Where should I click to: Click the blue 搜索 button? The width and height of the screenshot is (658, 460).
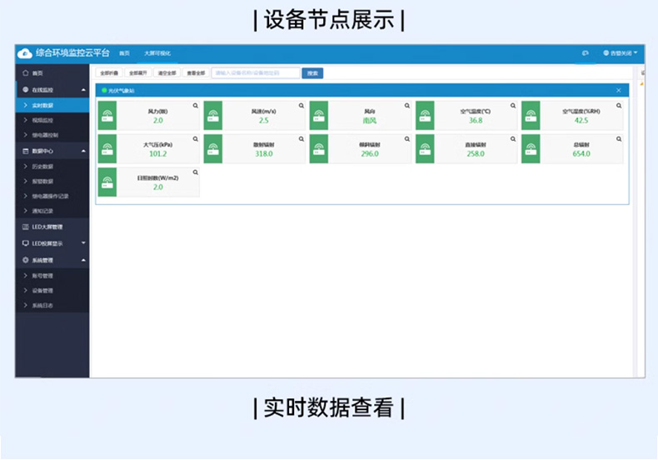tap(312, 73)
